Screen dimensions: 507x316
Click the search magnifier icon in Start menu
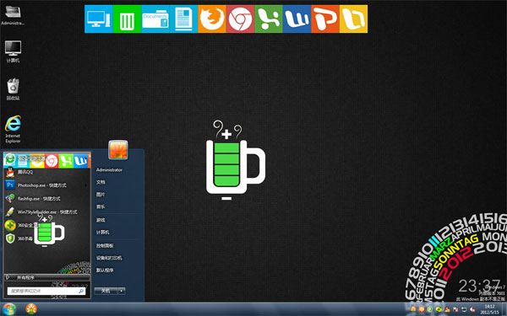pyautogui.click(x=81, y=292)
